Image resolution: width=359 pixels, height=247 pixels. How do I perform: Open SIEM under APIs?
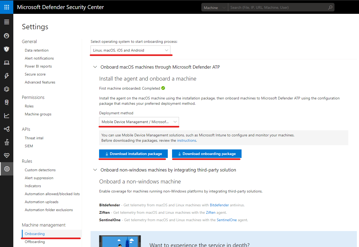(29, 146)
